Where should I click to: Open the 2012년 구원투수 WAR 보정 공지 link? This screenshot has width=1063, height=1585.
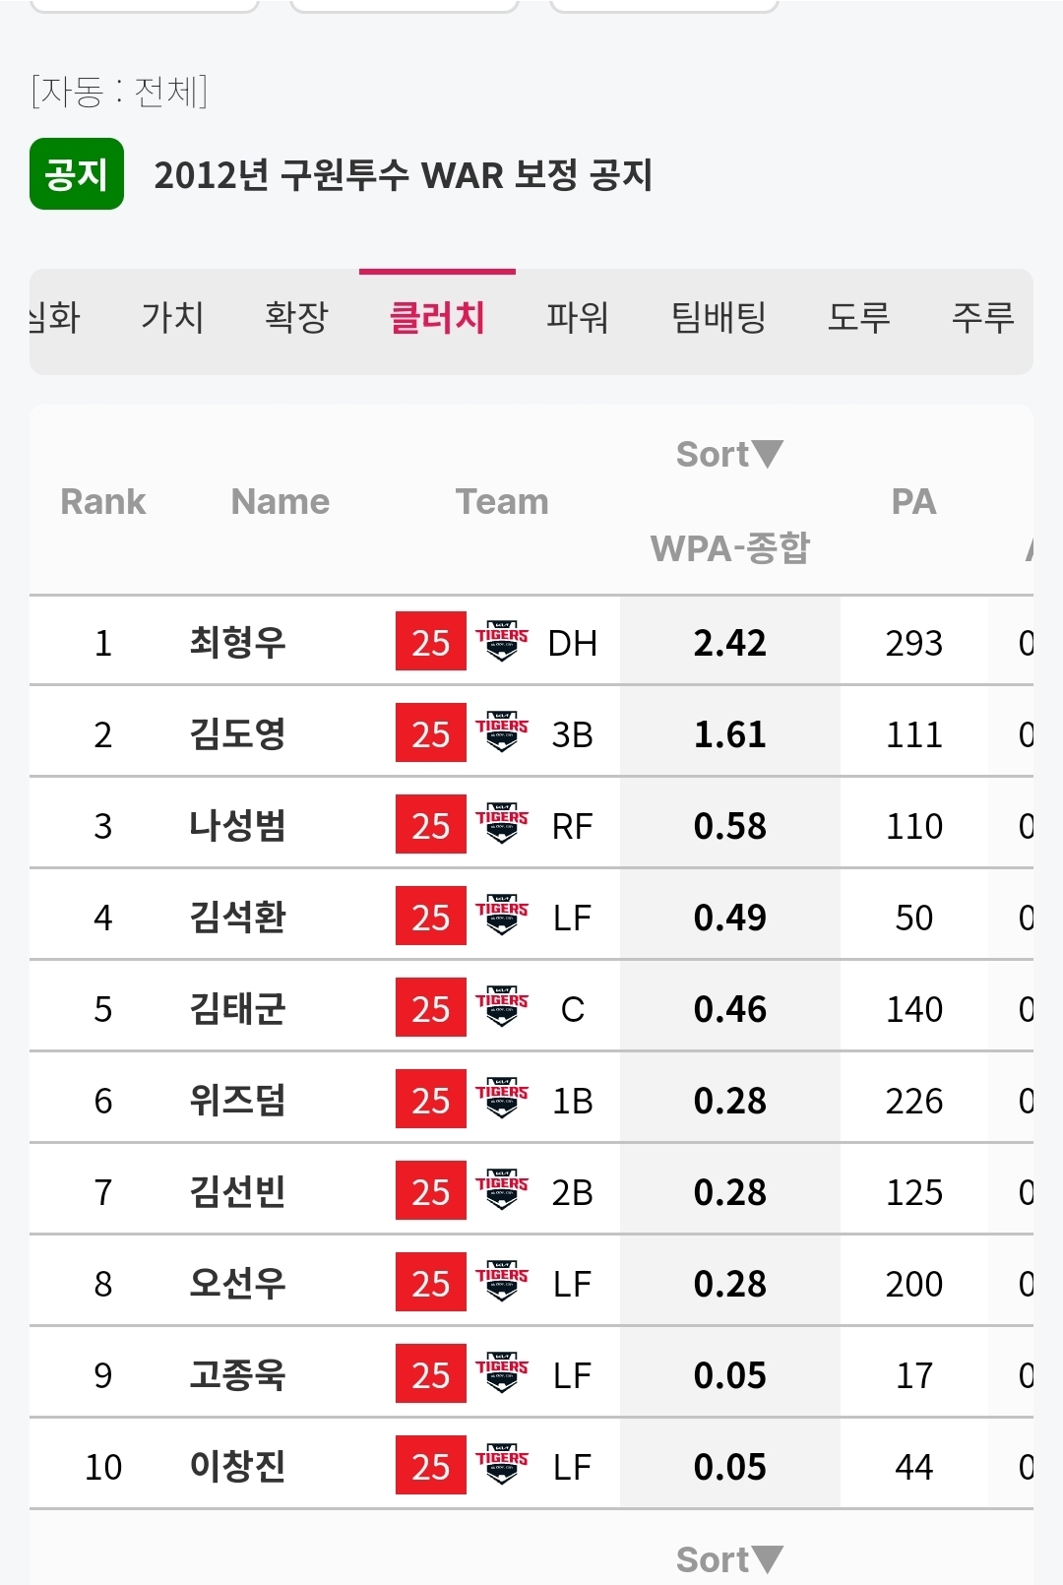tap(404, 175)
